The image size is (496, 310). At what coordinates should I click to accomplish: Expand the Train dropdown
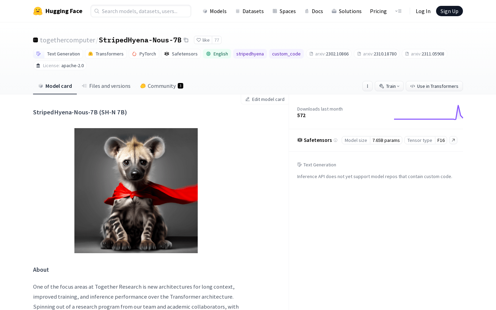pos(389,86)
